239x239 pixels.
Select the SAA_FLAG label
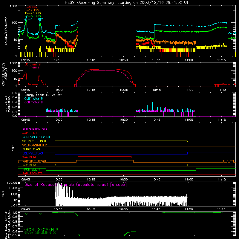tap(29, 157)
